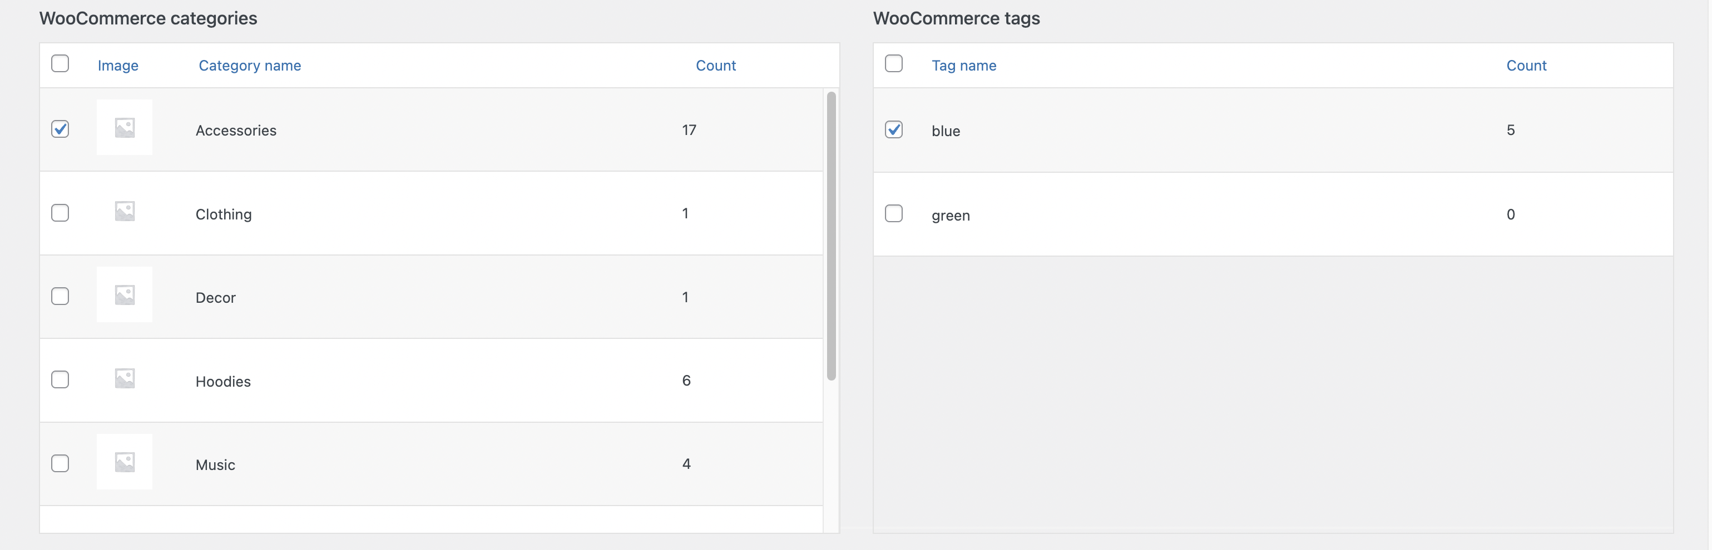The width and height of the screenshot is (1712, 550).
Task: Click the blue tag count value 5
Action: tap(1511, 130)
